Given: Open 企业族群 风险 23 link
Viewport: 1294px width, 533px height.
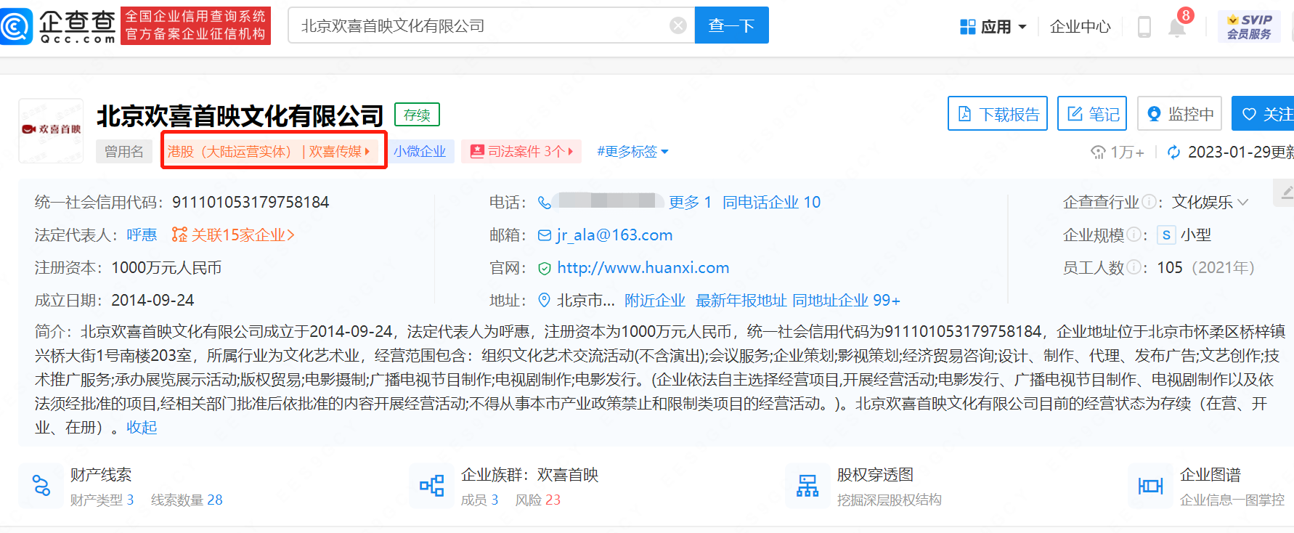Looking at the screenshot, I should tap(537, 500).
